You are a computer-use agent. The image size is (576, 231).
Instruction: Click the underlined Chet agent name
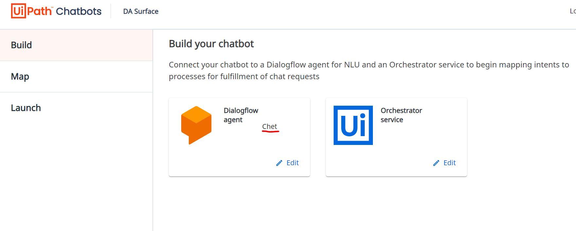pyautogui.click(x=270, y=127)
